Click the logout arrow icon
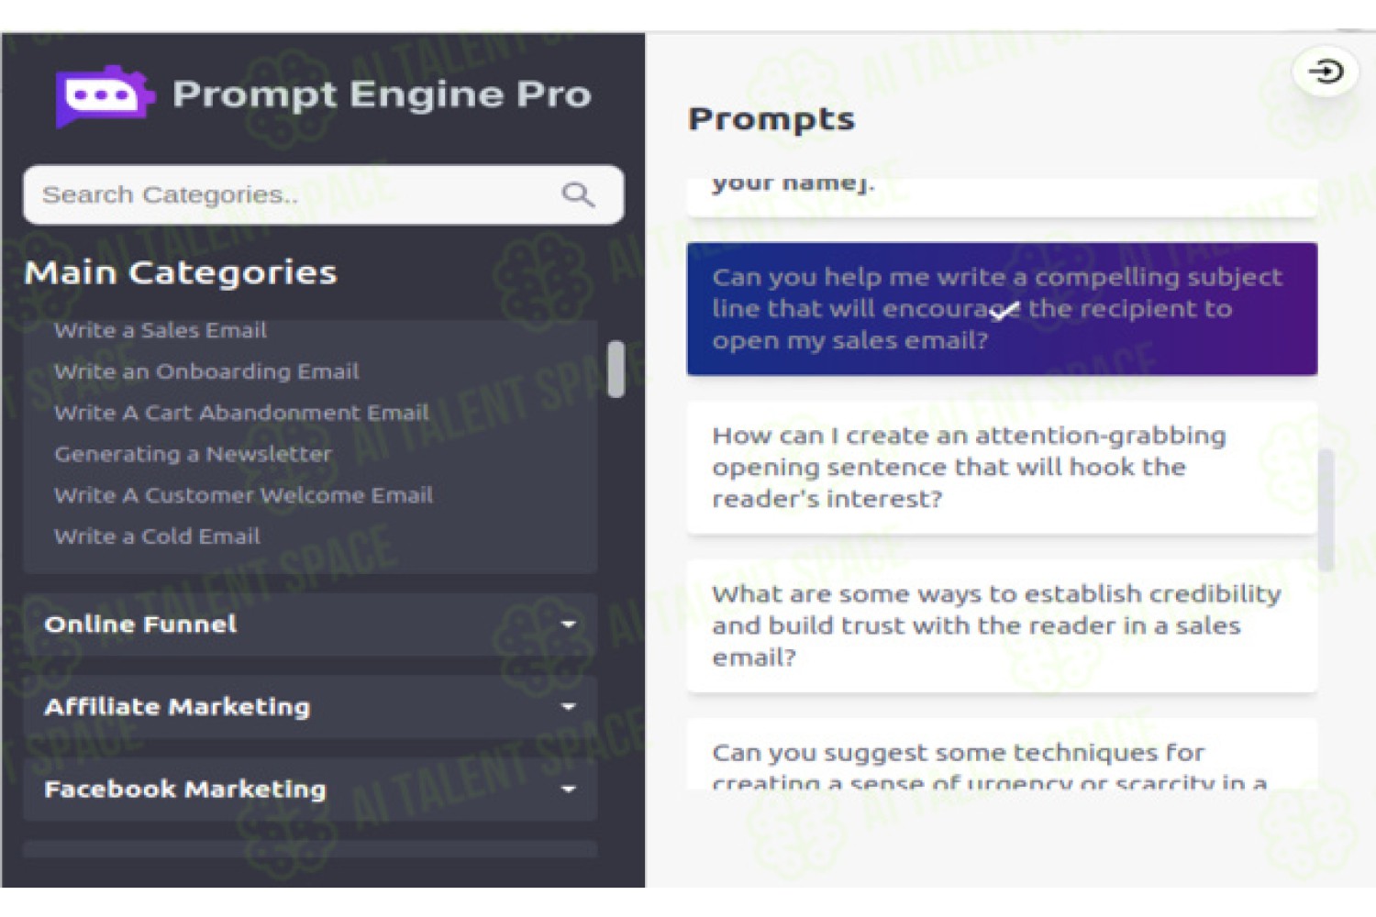 [1326, 72]
